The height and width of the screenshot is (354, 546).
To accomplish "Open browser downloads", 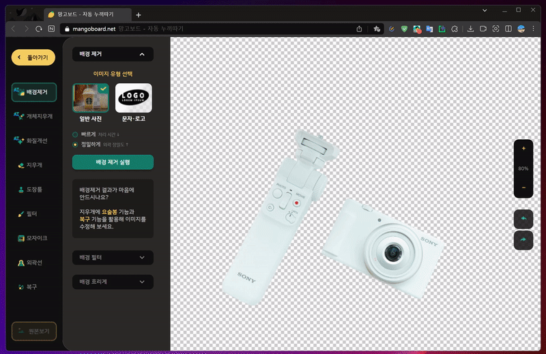I will point(470,29).
